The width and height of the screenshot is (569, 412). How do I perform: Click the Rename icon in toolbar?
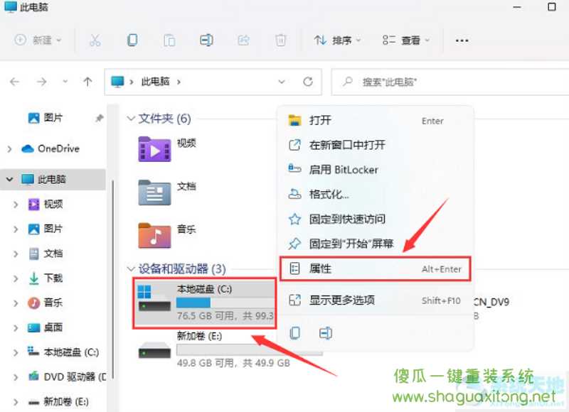[206, 40]
